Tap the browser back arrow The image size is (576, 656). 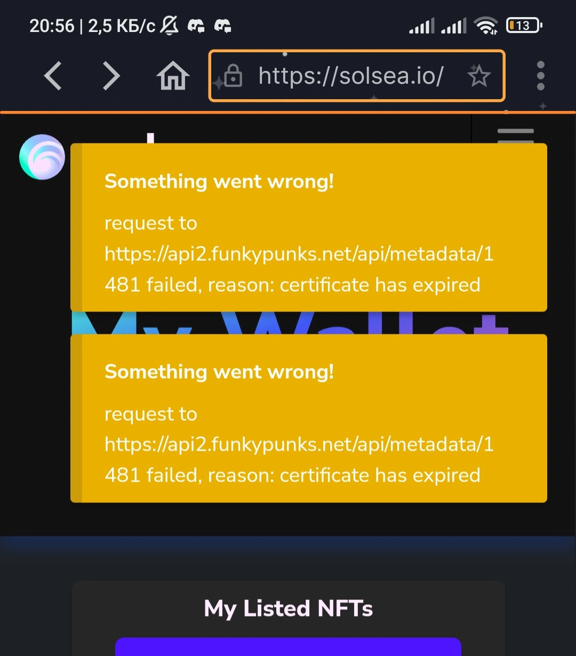53,76
